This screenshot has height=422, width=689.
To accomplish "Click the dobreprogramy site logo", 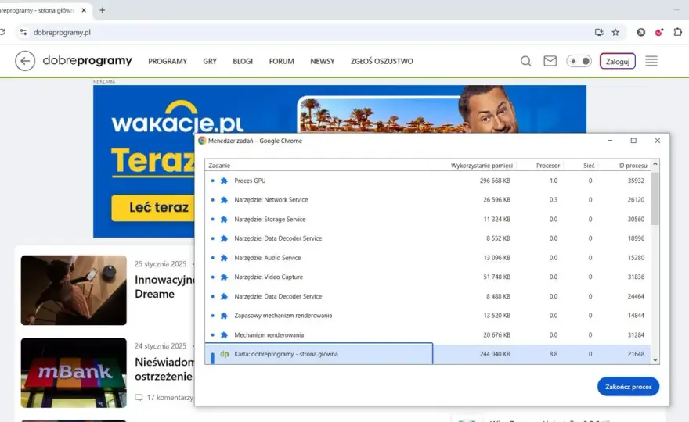I will click(x=87, y=60).
